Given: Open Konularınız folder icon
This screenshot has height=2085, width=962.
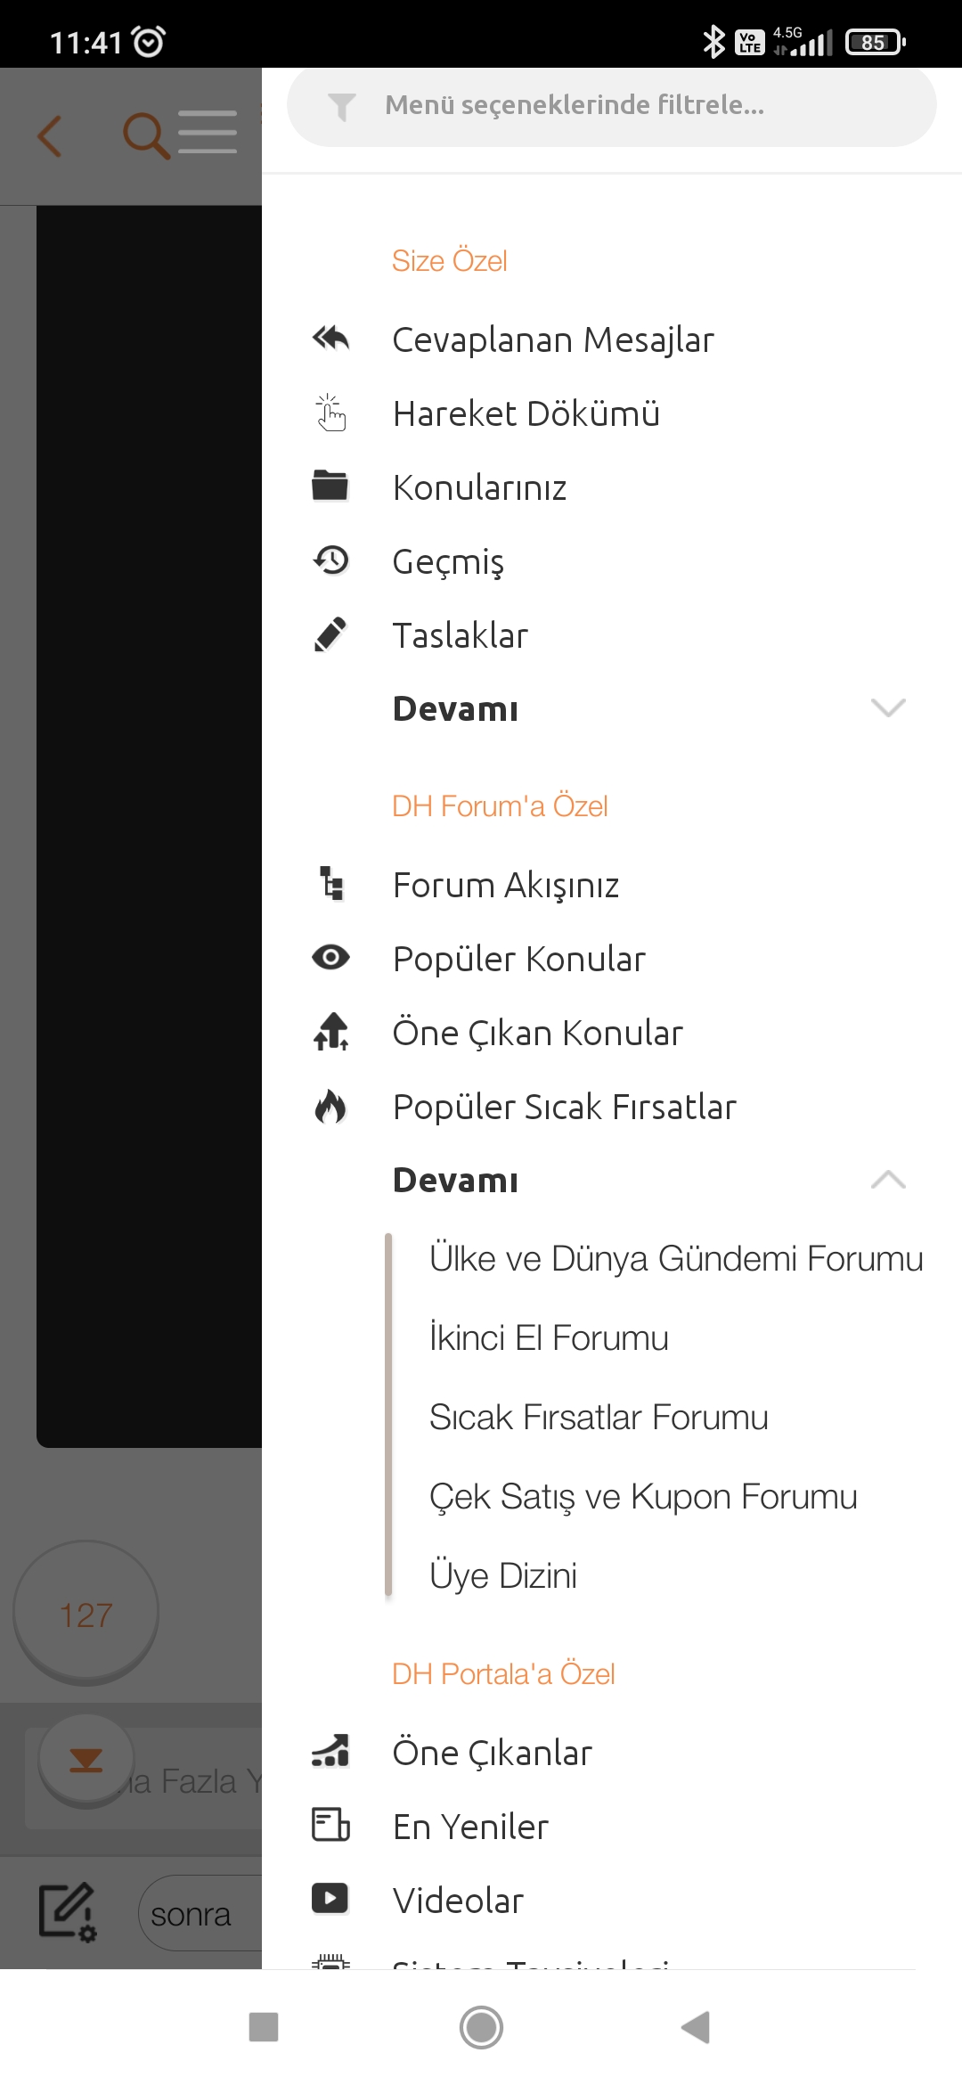Looking at the screenshot, I should coord(330,487).
